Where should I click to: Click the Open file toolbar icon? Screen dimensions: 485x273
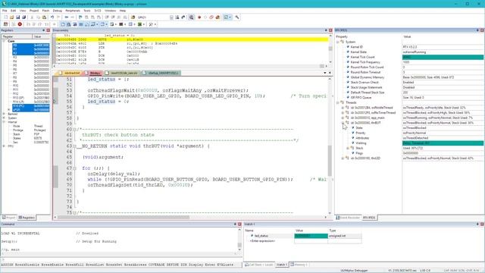click(12, 17)
